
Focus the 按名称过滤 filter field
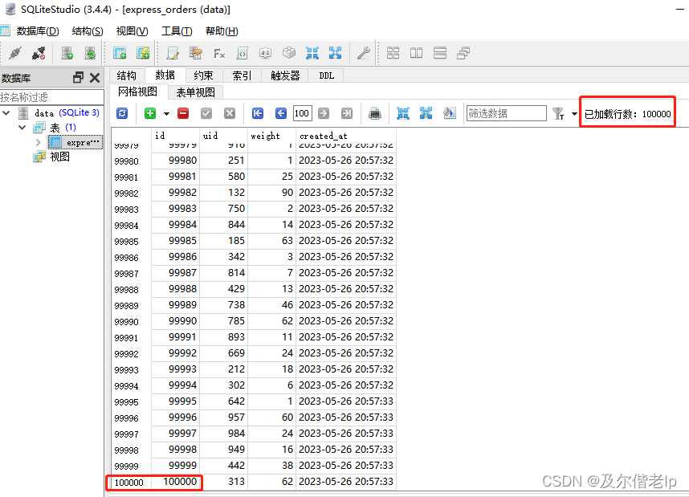tap(51, 97)
